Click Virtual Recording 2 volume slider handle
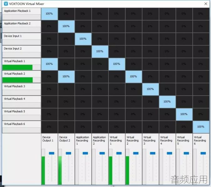Screen dimensions: 211x187 (136, 153)
